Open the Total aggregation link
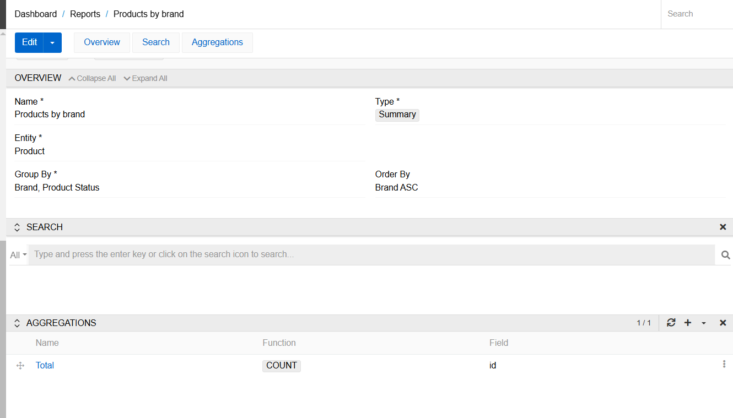 point(45,365)
